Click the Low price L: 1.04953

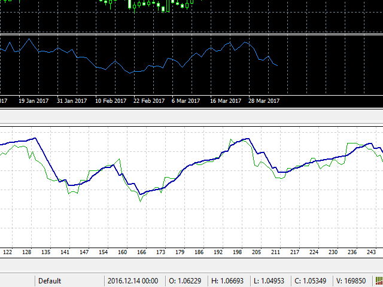click(x=271, y=280)
